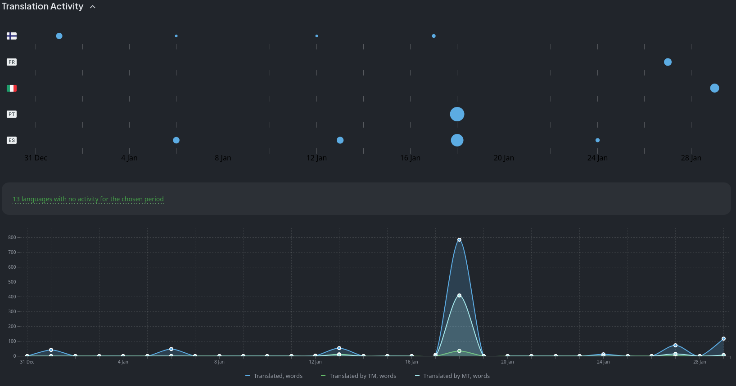This screenshot has width=736, height=386.
Task: Click the ES language badge
Action: (x=12, y=140)
